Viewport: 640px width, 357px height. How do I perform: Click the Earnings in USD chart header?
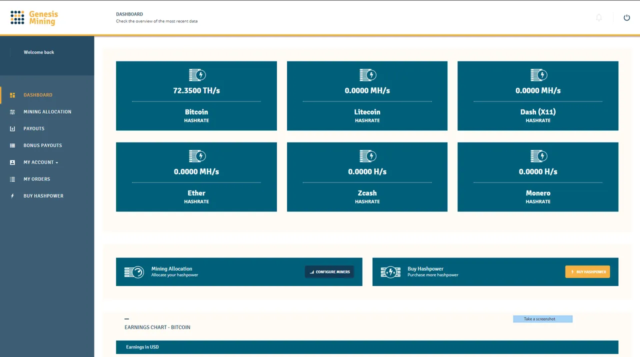367,347
